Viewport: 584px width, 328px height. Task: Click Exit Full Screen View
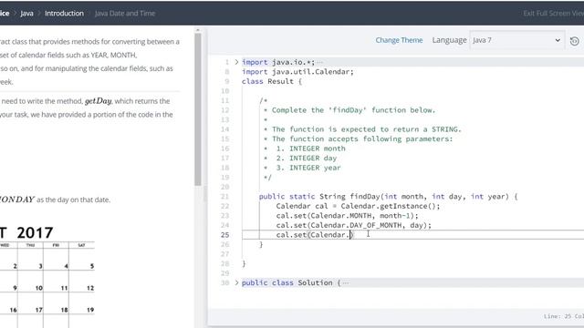tap(554, 14)
